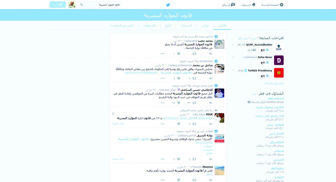The height and width of the screenshot is (182, 336).
Task: Reply to Mneera's tweet
Action: coord(211,180)
